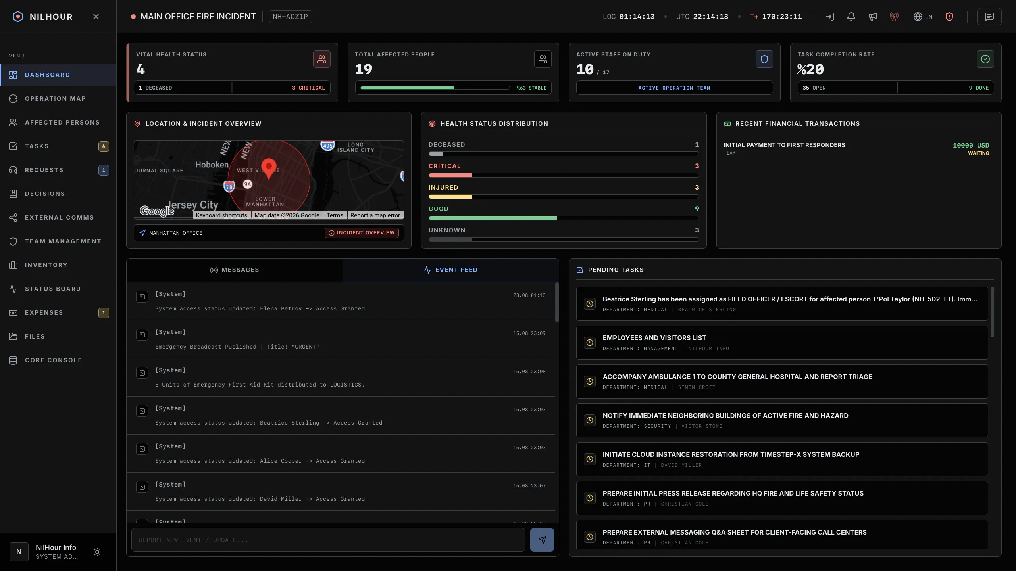Switch to the Messages tab
Screen dimensions: 1016x571
pyautogui.click(x=235, y=270)
